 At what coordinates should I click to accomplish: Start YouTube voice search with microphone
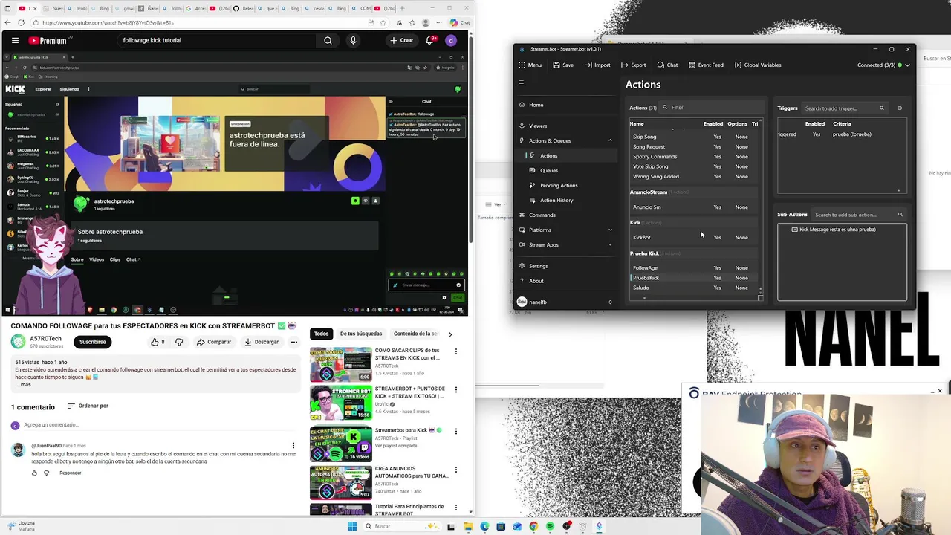point(353,40)
